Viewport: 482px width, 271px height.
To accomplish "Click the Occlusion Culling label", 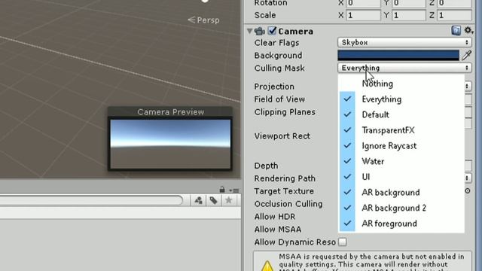I will point(288,204).
